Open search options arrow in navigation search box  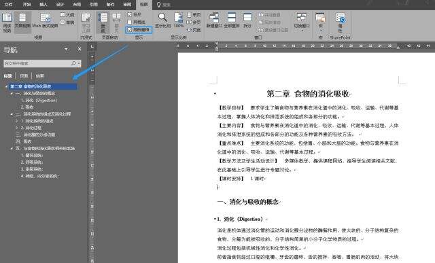(79, 63)
